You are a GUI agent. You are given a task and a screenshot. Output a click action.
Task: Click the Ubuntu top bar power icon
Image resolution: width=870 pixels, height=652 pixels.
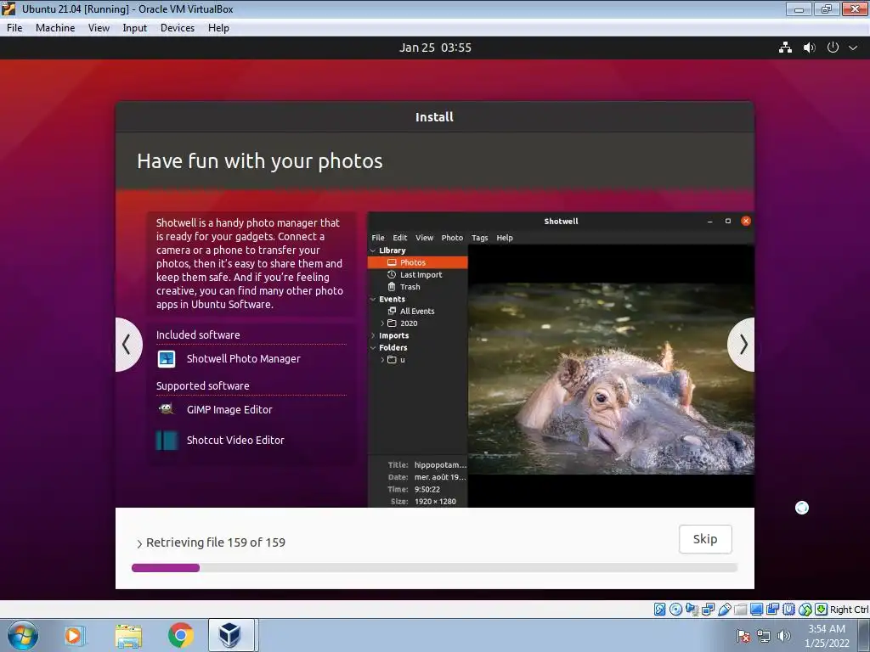[833, 48]
